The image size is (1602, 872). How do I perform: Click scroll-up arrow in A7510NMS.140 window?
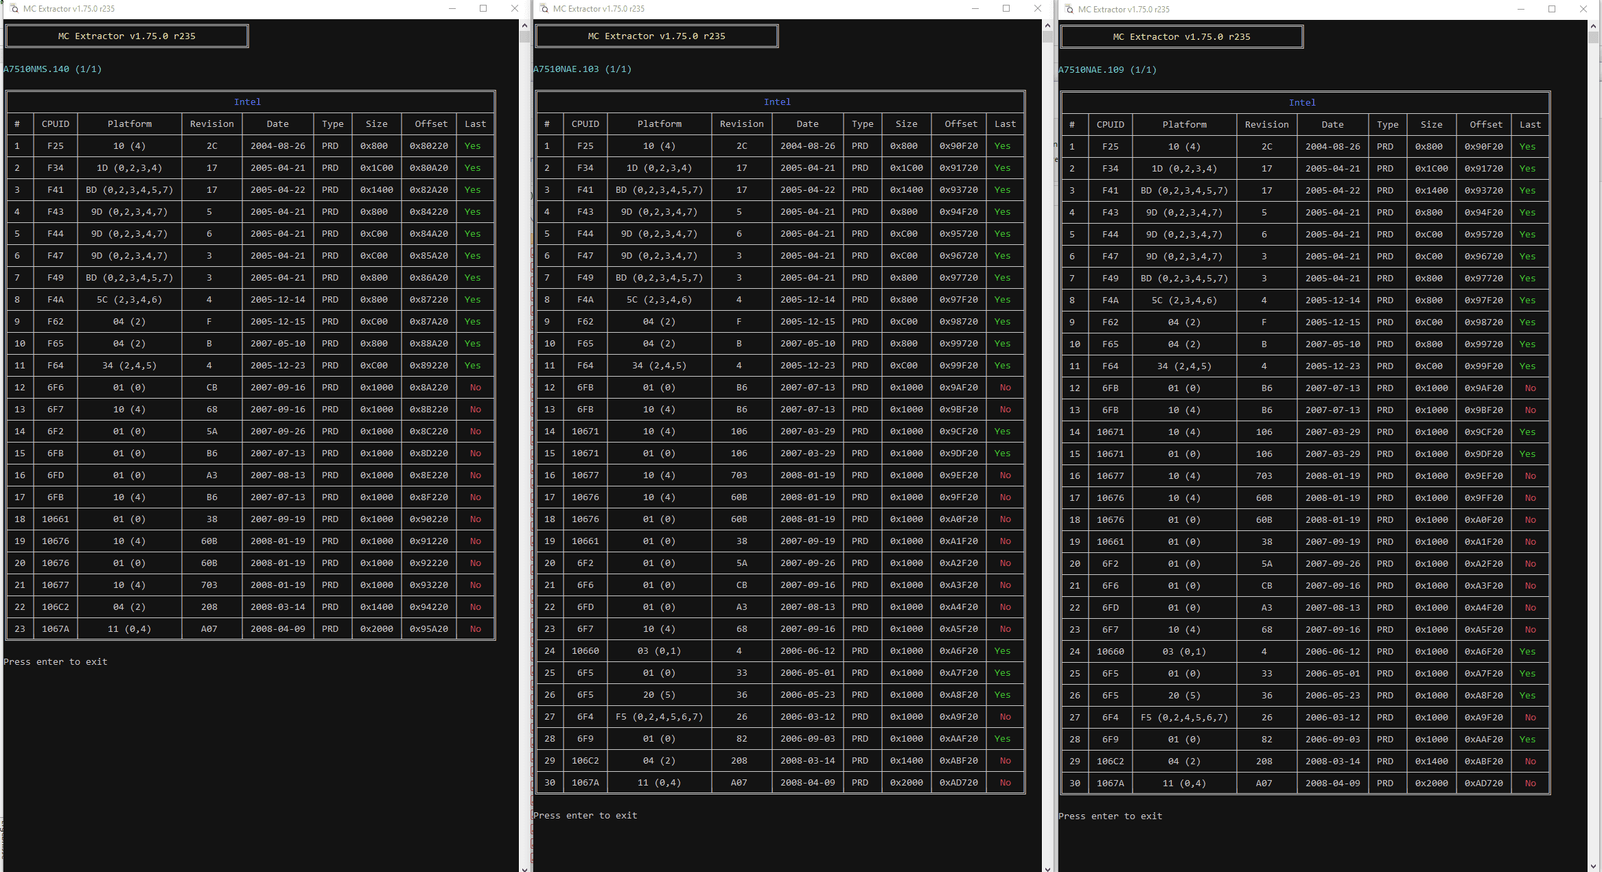[x=524, y=25]
